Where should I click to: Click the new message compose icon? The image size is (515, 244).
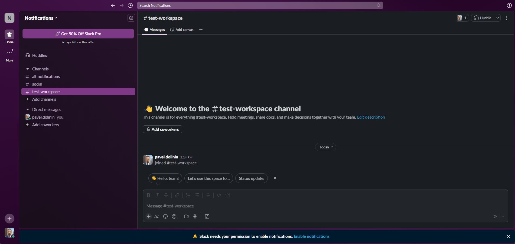131,18
